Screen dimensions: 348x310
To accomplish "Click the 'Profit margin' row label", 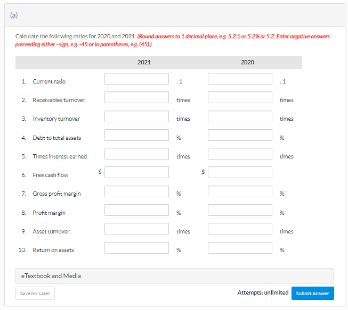I will tap(49, 213).
